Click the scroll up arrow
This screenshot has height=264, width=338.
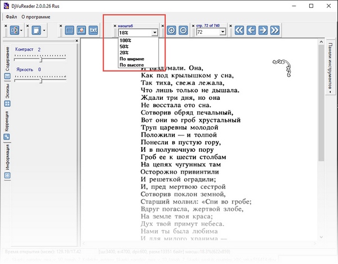(321, 42)
